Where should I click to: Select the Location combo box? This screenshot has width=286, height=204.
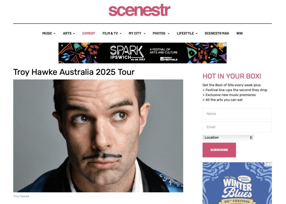228,137
